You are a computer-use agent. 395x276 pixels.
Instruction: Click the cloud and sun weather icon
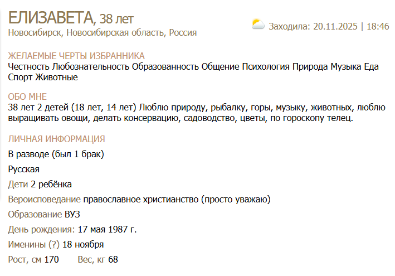(258, 25)
